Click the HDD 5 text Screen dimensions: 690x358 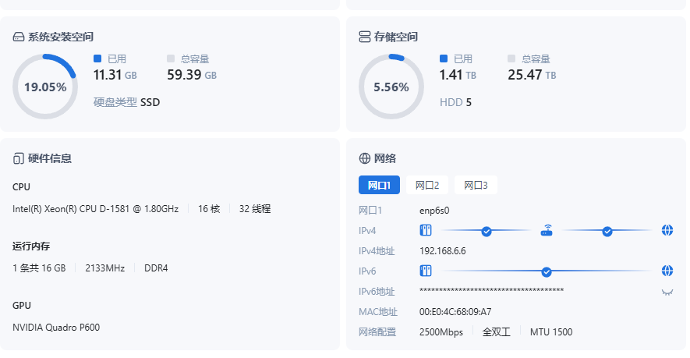tap(455, 102)
